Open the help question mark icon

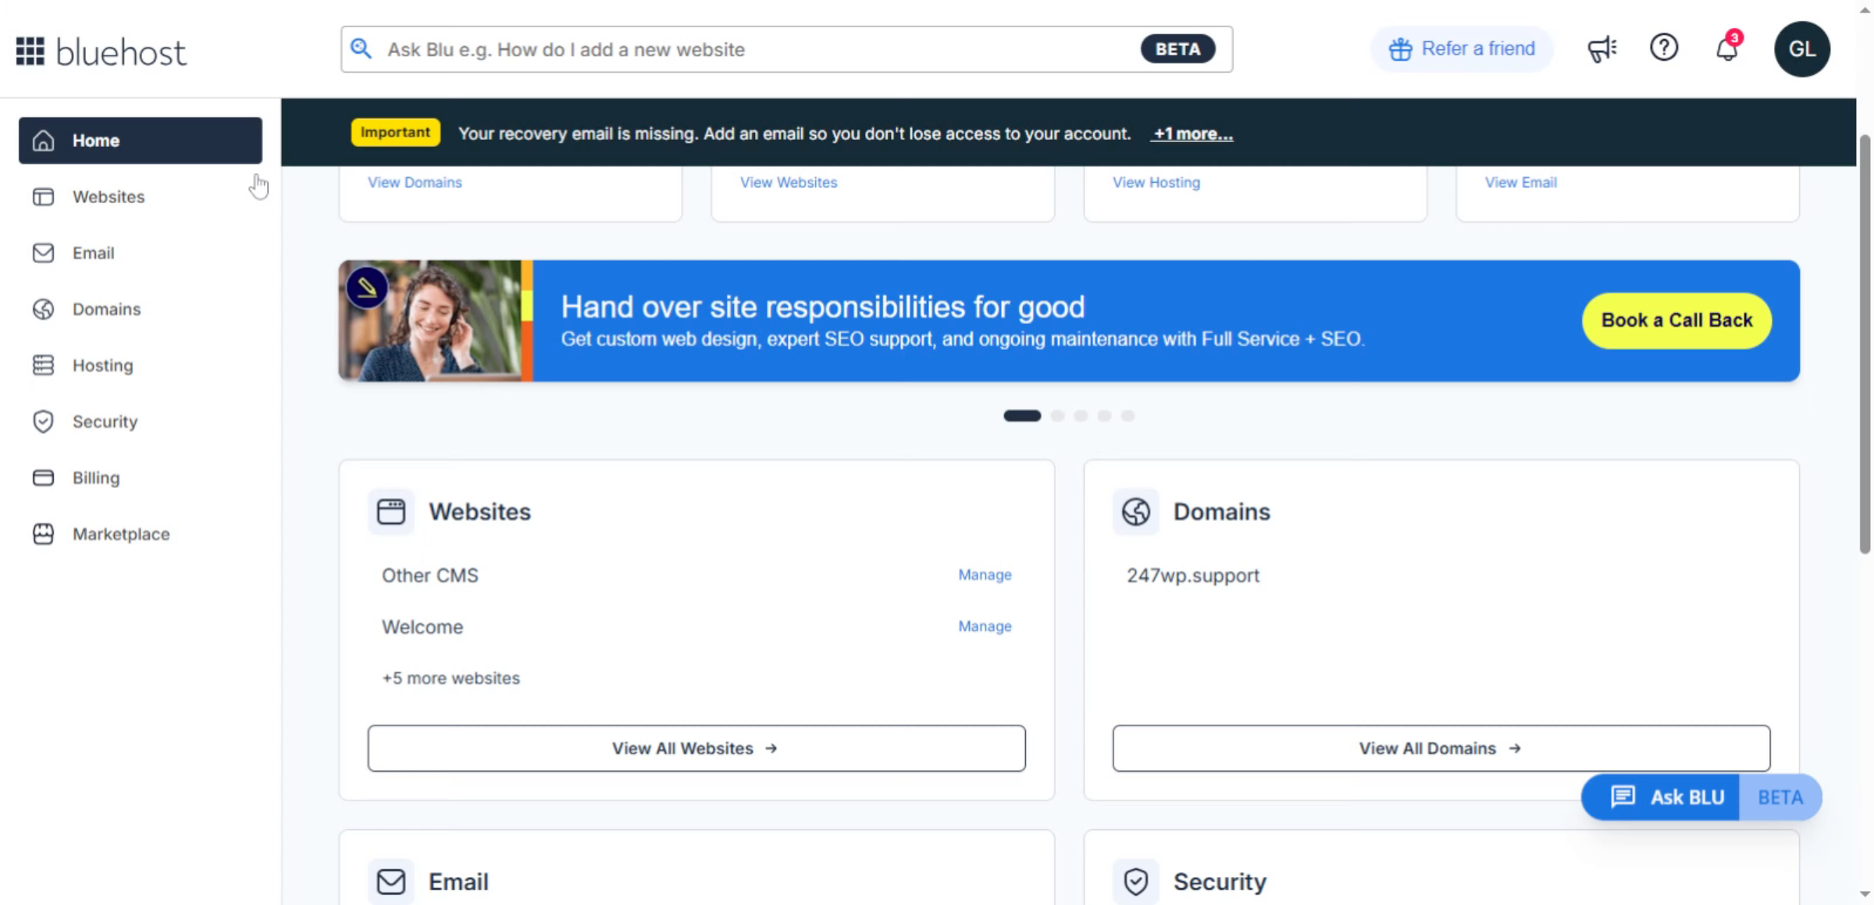tap(1664, 48)
